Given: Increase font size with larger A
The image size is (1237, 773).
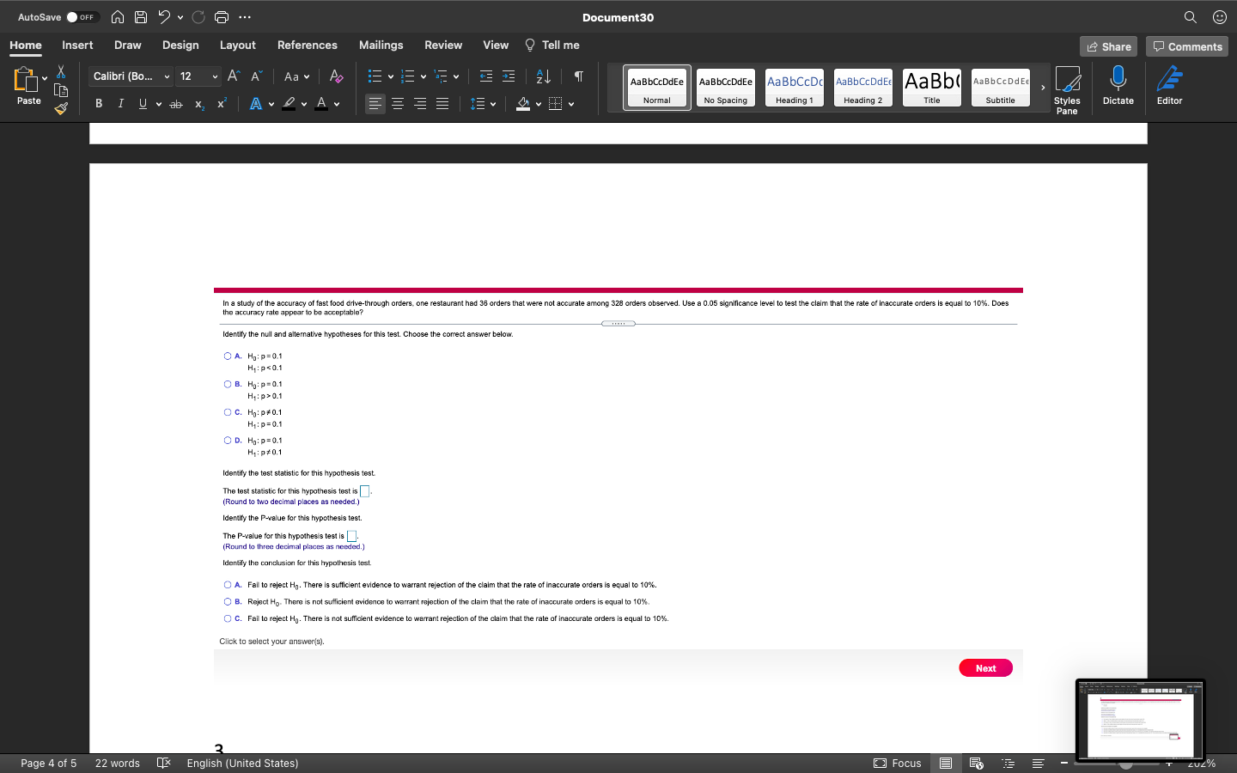Looking at the screenshot, I should click(x=234, y=76).
